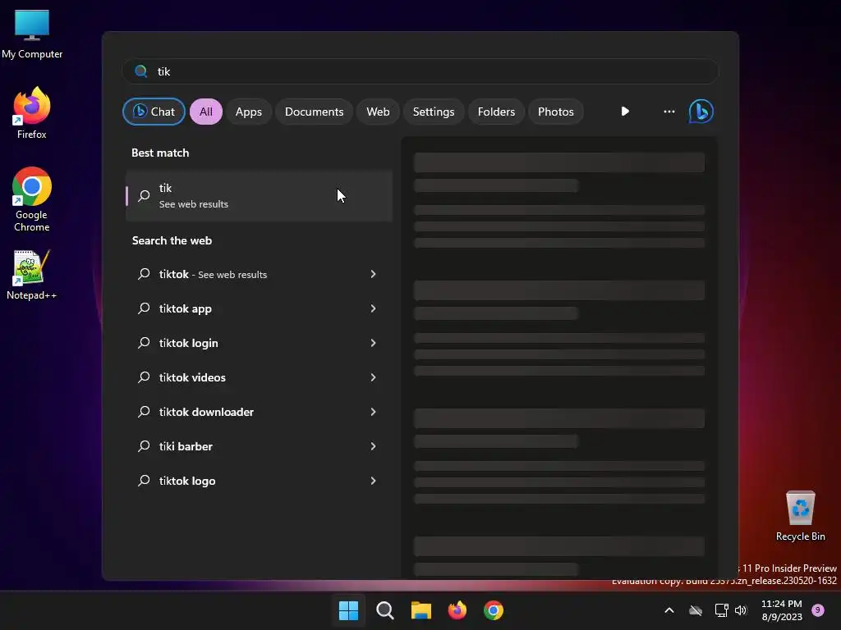Select Recycle Bin desktop icon

pos(800,517)
